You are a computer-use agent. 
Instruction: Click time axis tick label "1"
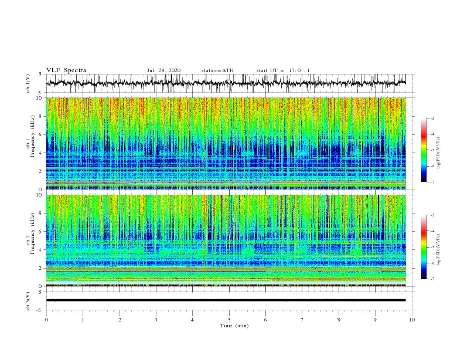(83, 320)
